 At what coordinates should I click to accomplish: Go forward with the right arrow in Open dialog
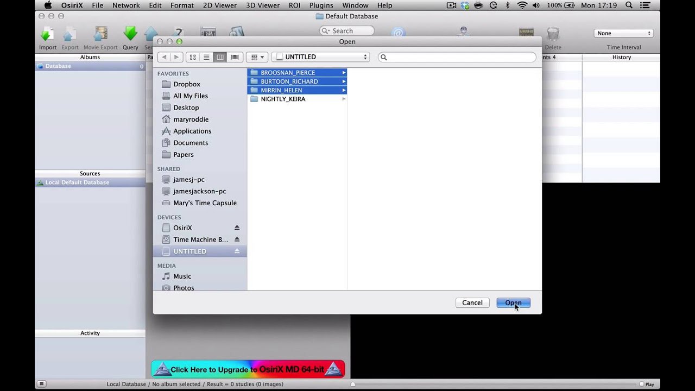[176, 57]
